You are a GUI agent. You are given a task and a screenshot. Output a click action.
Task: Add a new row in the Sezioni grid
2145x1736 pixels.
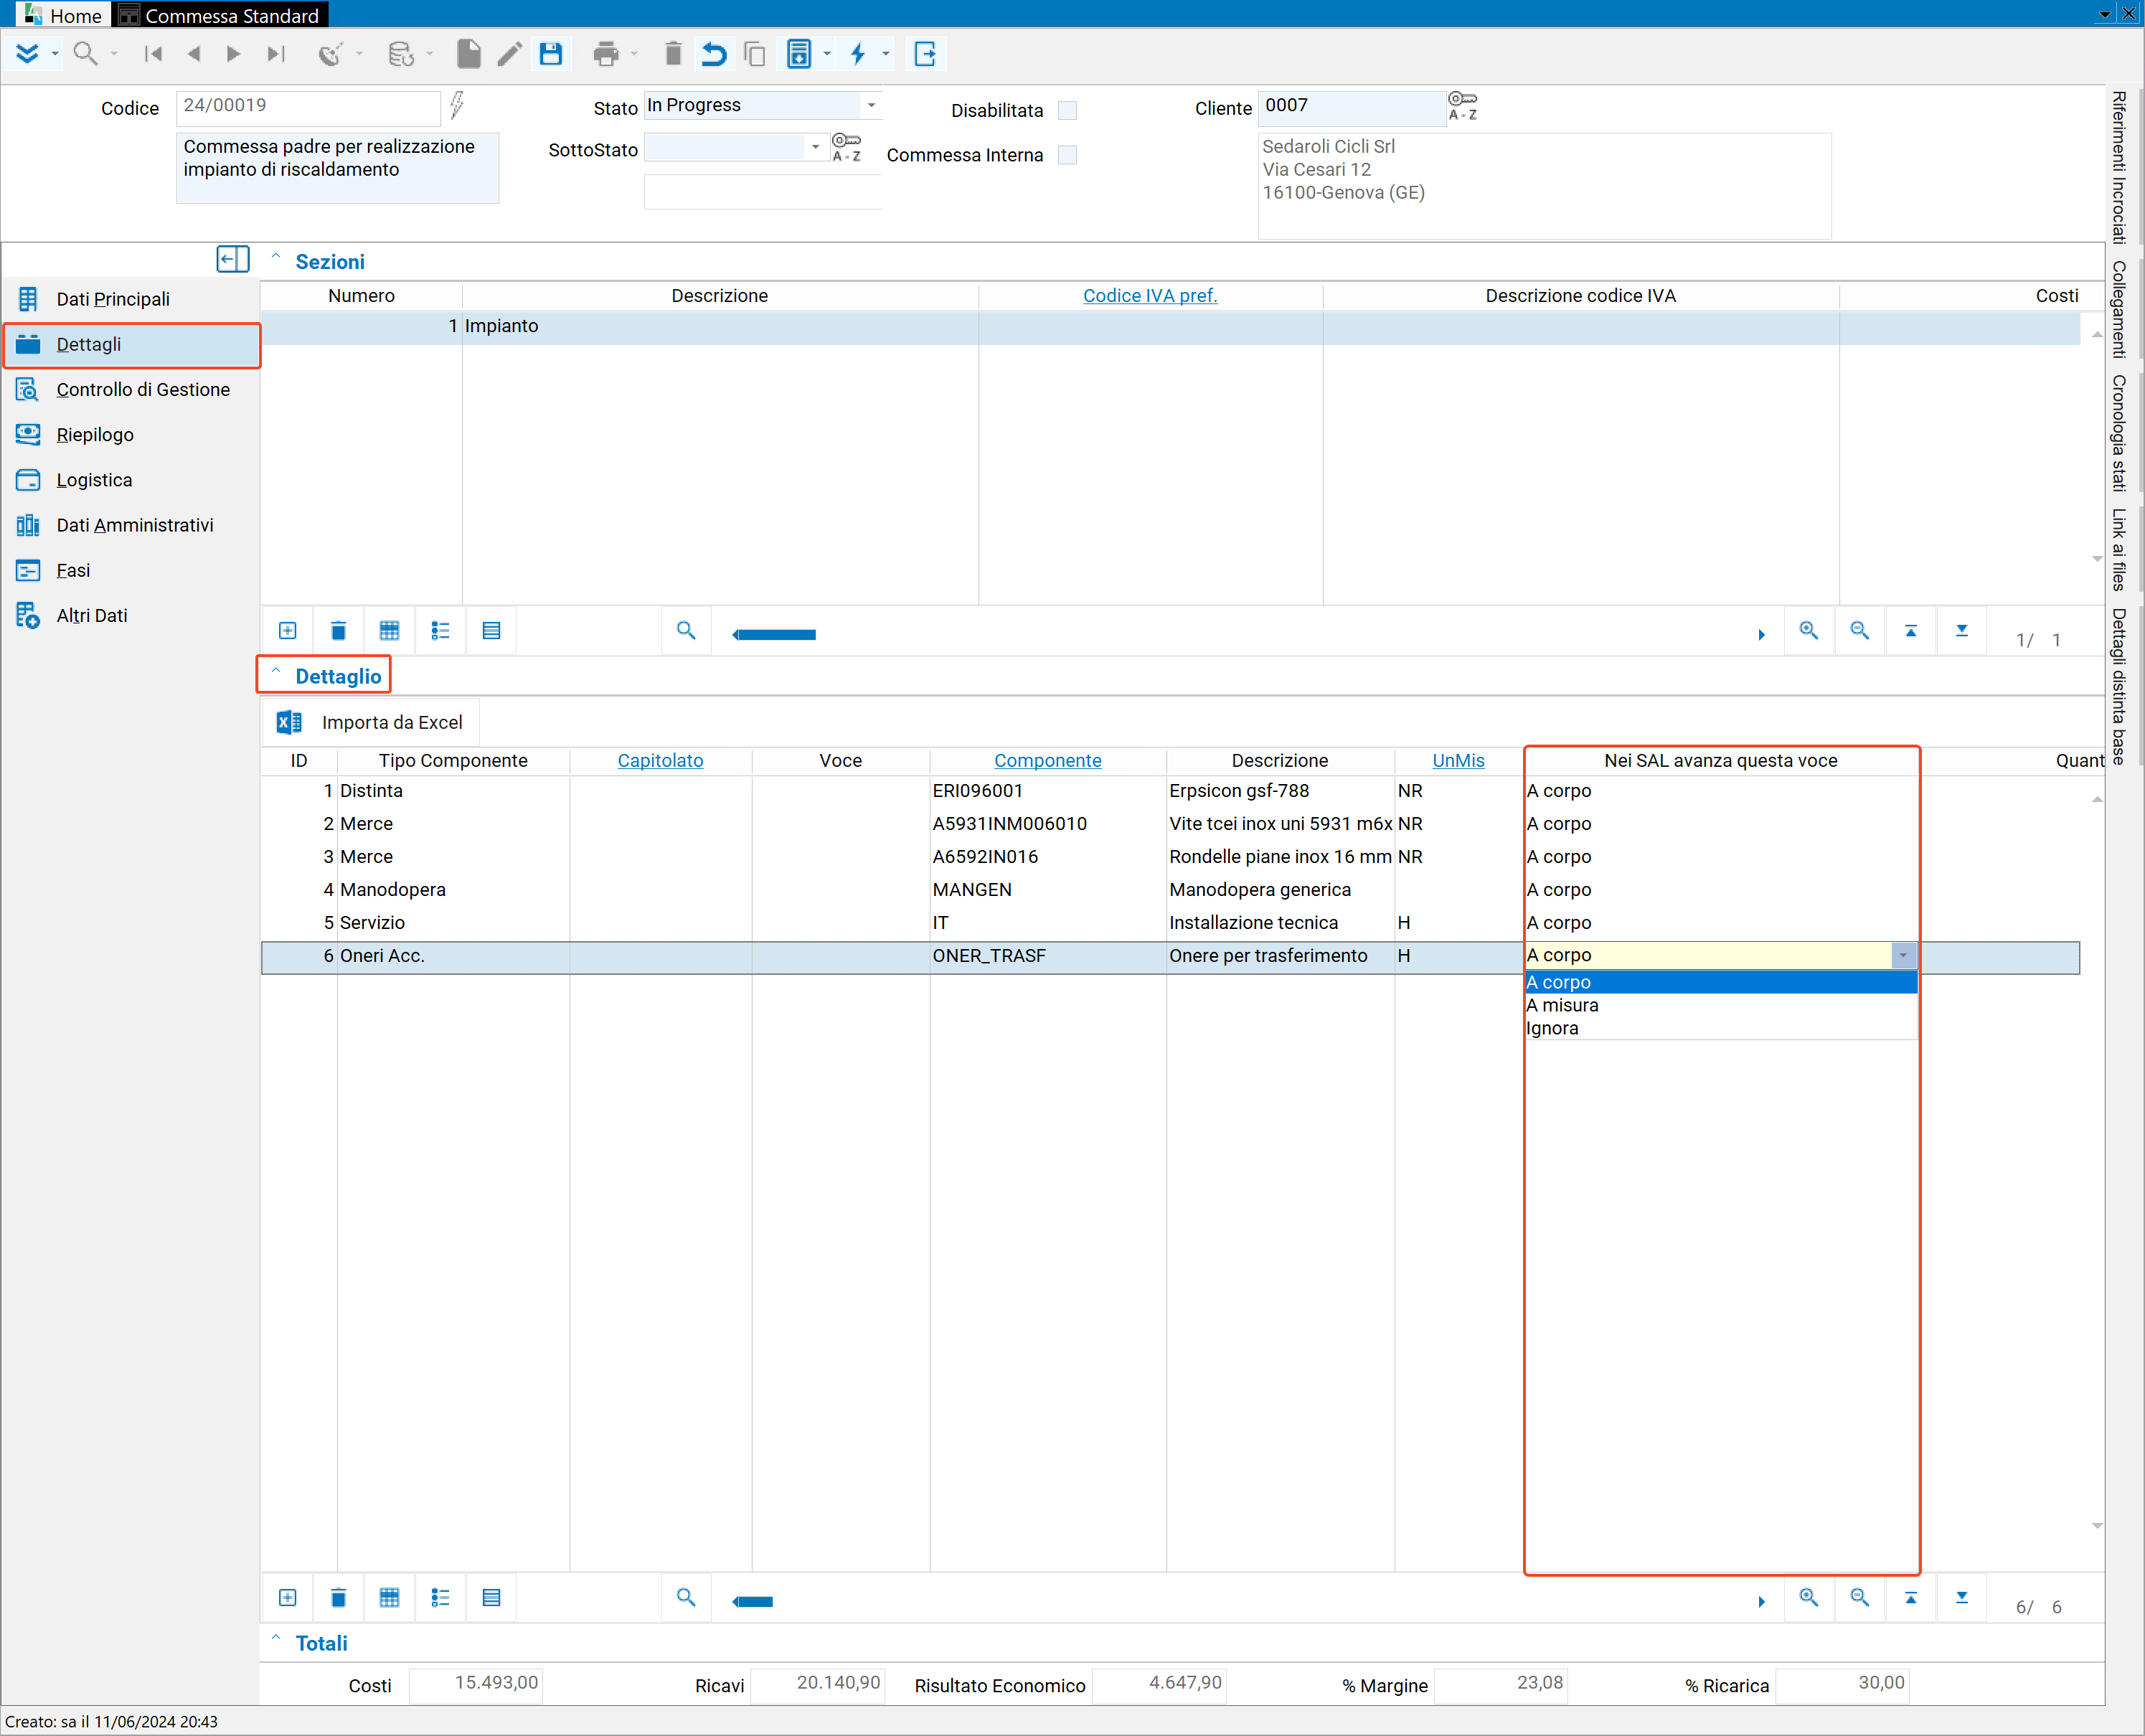coord(288,631)
